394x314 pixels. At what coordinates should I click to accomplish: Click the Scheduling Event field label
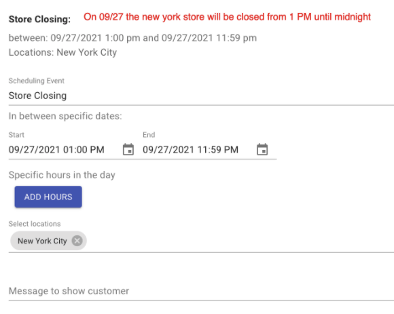(x=37, y=81)
